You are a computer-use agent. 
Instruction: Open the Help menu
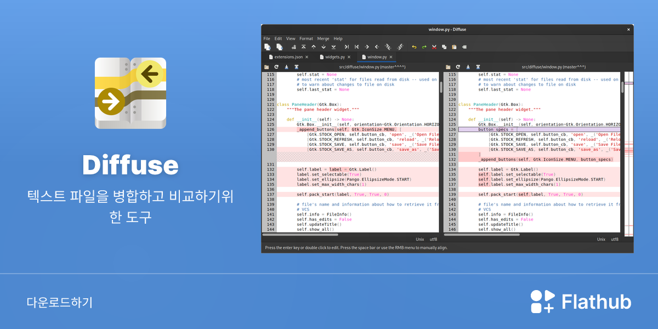tap(338, 38)
